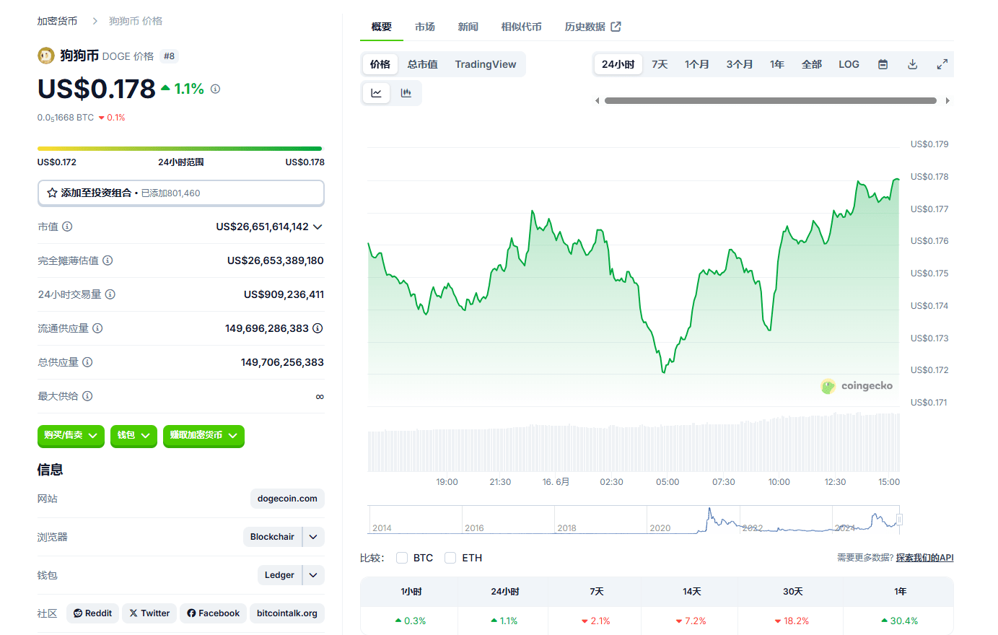Click breadcrumb chevron after 加密货币
The height and width of the screenshot is (635, 998).
click(x=95, y=21)
